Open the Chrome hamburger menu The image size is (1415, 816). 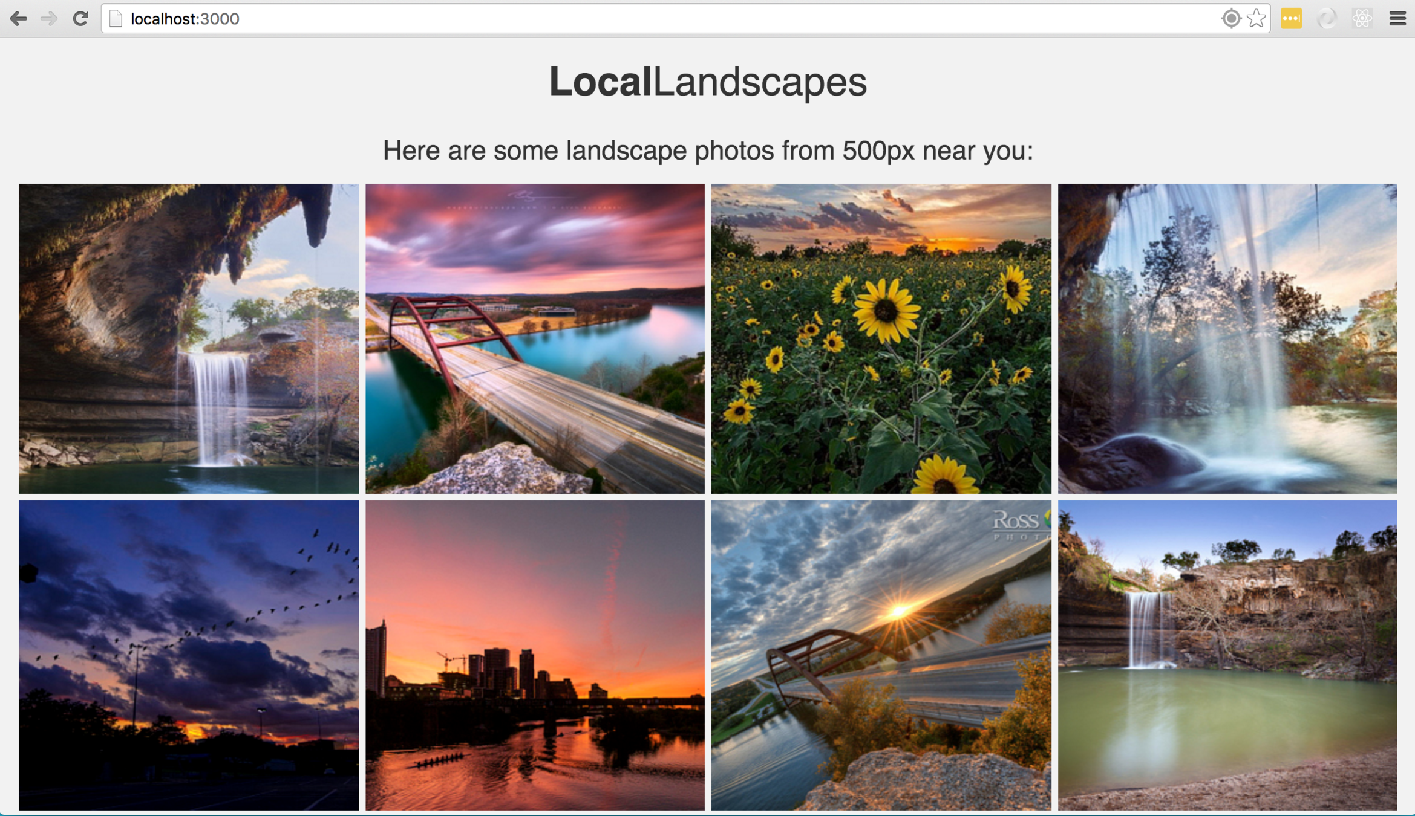pos(1397,19)
